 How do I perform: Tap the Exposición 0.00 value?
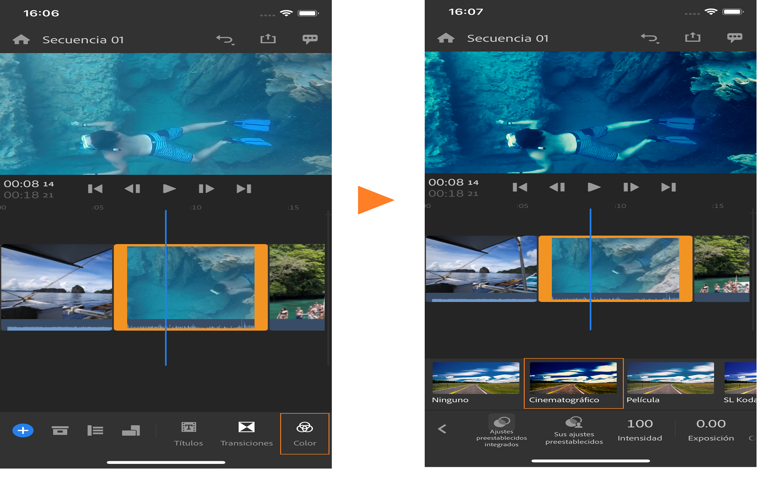[711, 430]
